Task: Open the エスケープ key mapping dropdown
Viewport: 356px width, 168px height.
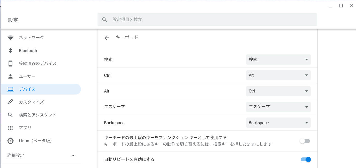Action: click(x=278, y=107)
